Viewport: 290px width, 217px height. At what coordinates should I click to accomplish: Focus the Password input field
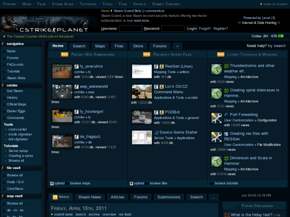(173, 29)
